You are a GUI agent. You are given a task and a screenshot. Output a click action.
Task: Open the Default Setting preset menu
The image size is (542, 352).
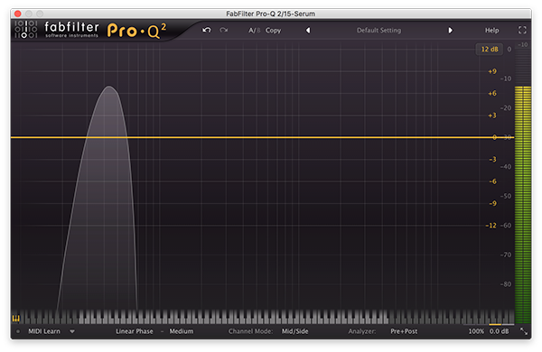pos(378,31)
